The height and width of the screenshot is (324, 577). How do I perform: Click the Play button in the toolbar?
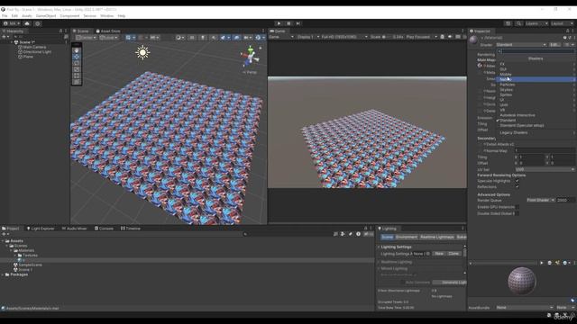tap(279, 23)
